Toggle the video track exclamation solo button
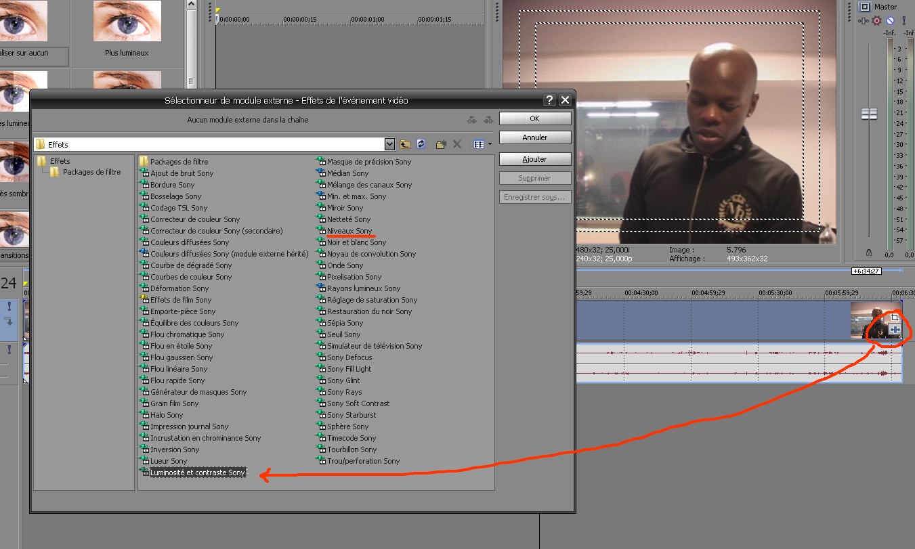The height and width of the screenshot is (549, 915). pyautogui.click(x=9, y=307)
